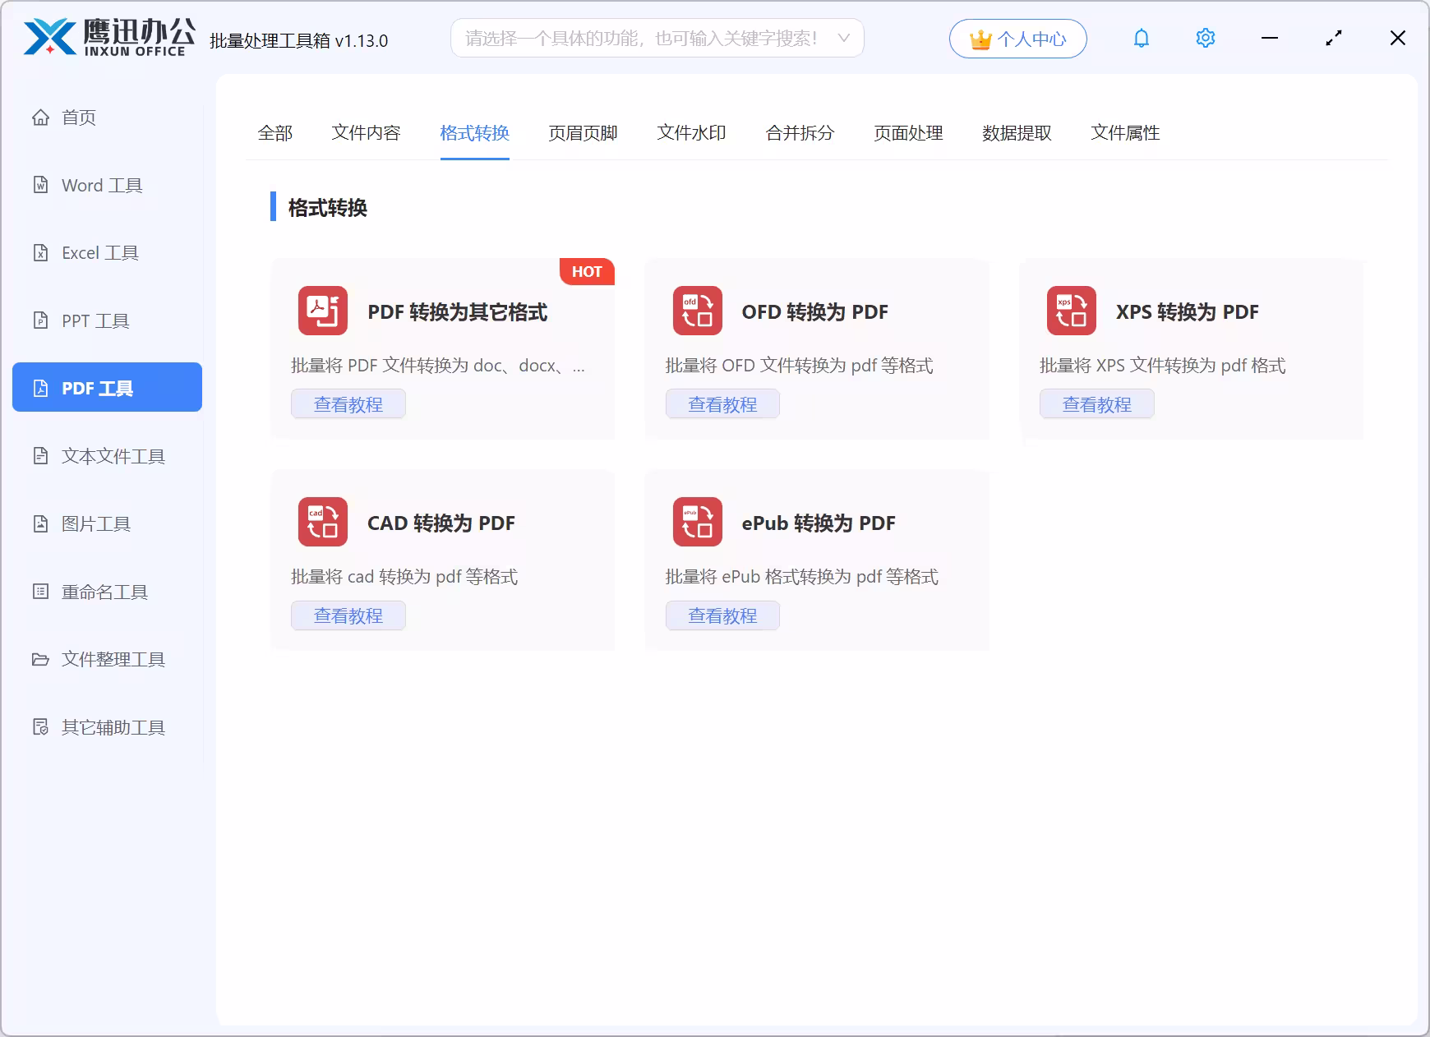Select the 文本文件工具 sidebar entry
Viewport: 1430px width, 1037px height.
(x=111, y=456)
